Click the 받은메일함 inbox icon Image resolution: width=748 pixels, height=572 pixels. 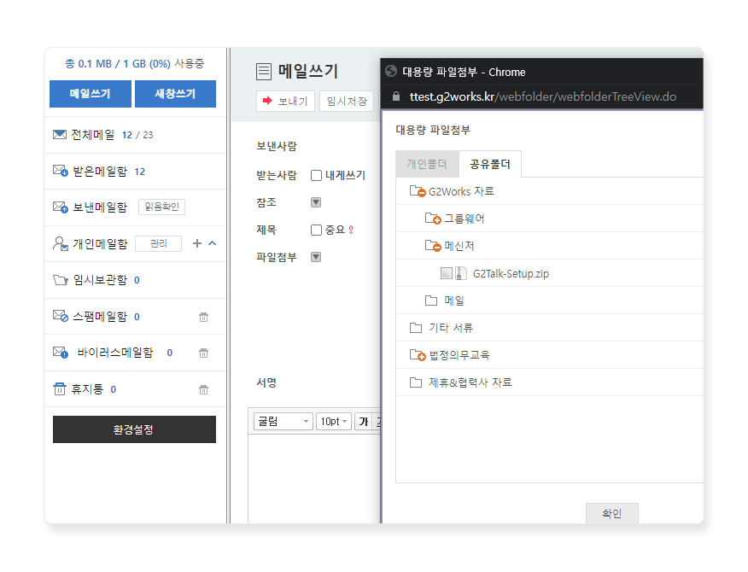[60, 172]
